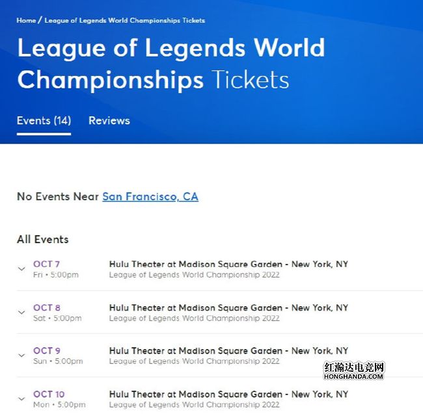Open the OCT 10 Hulu Theater event title

[x=228, y=394]
